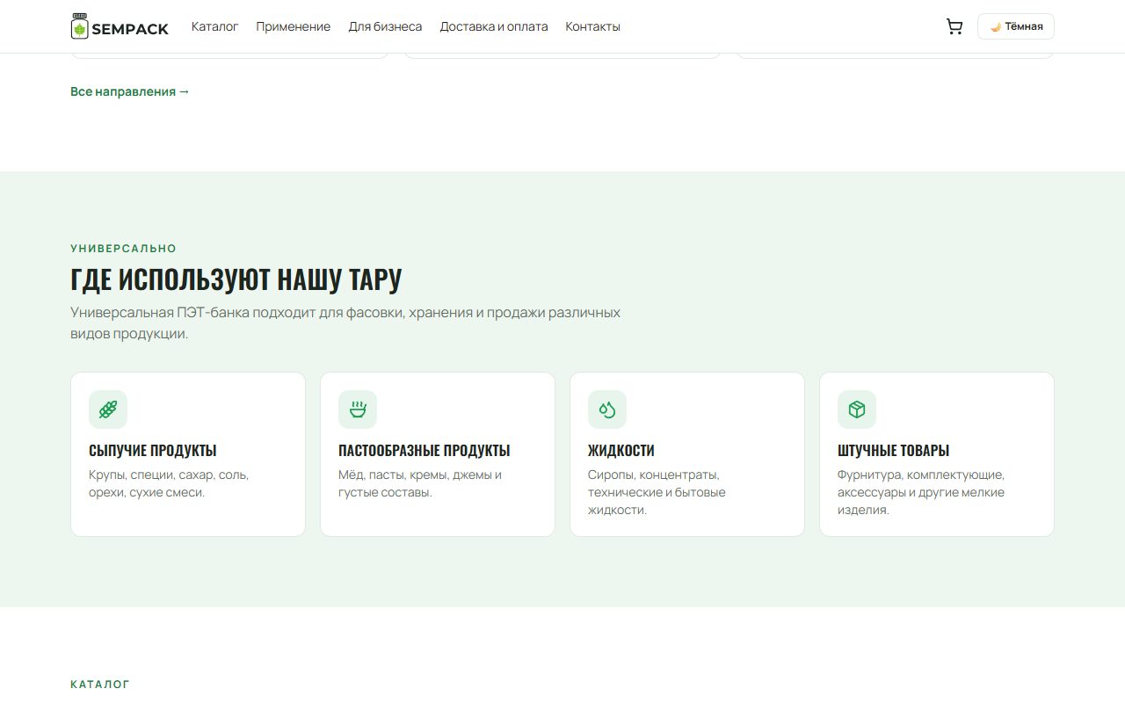Screen dimensions: 1125x703
Task: Open the shopping cart icon
Action: (954, 26)
